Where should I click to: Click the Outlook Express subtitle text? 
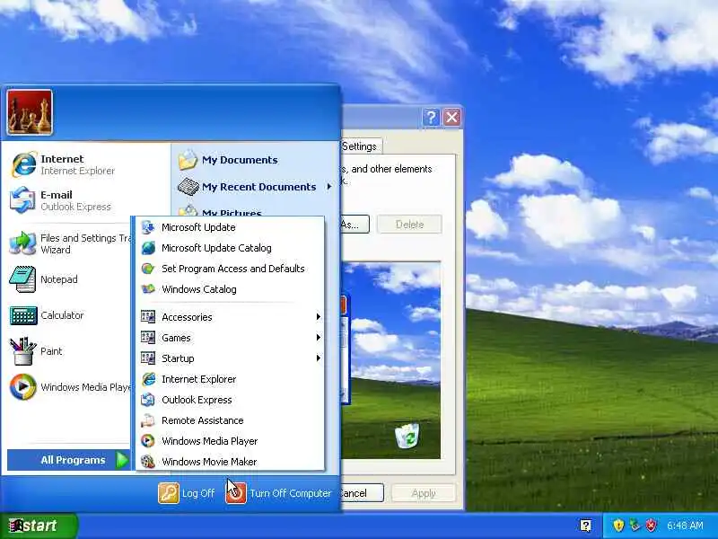[76, 207]
